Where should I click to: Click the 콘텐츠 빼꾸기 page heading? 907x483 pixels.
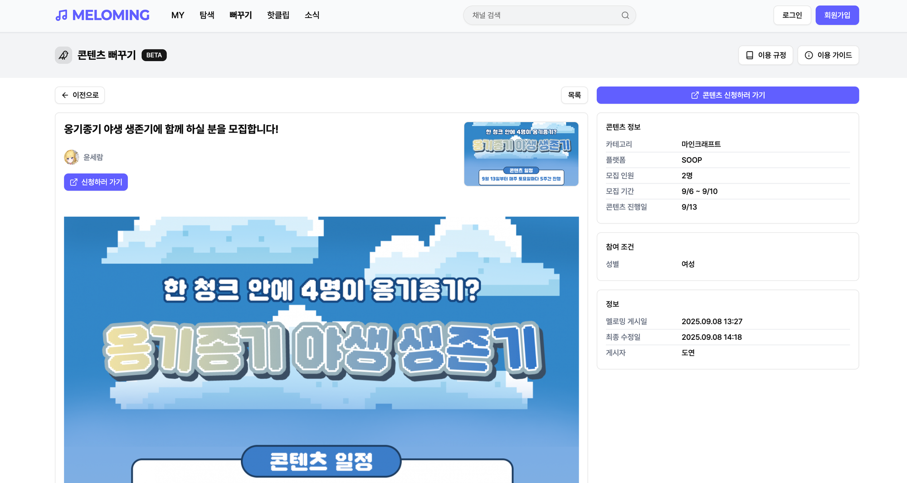coord(107,55)
